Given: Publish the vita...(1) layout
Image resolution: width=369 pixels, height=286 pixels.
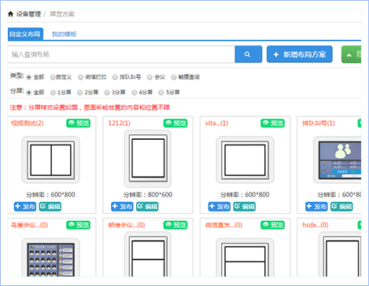Looking at the screenshot, I should tap(220, 207).
